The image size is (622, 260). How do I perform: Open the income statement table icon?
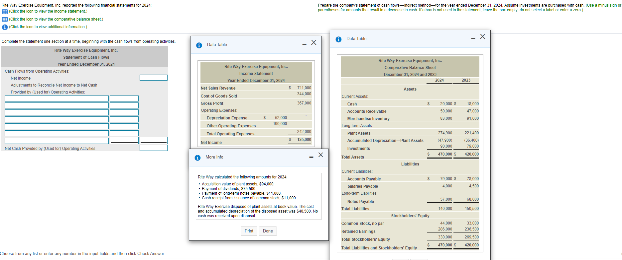tap(5, 12)
